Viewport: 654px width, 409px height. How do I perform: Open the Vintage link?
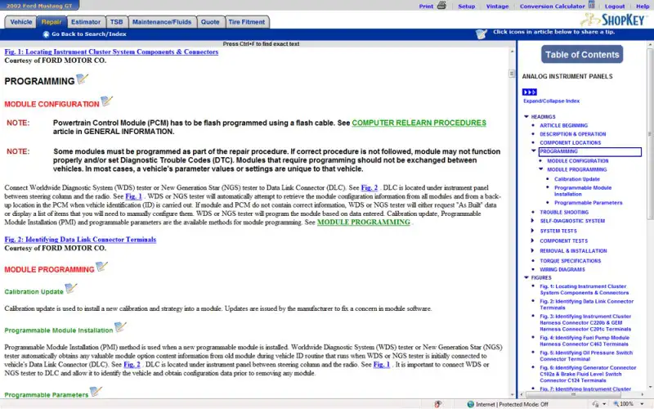[497, 7]
